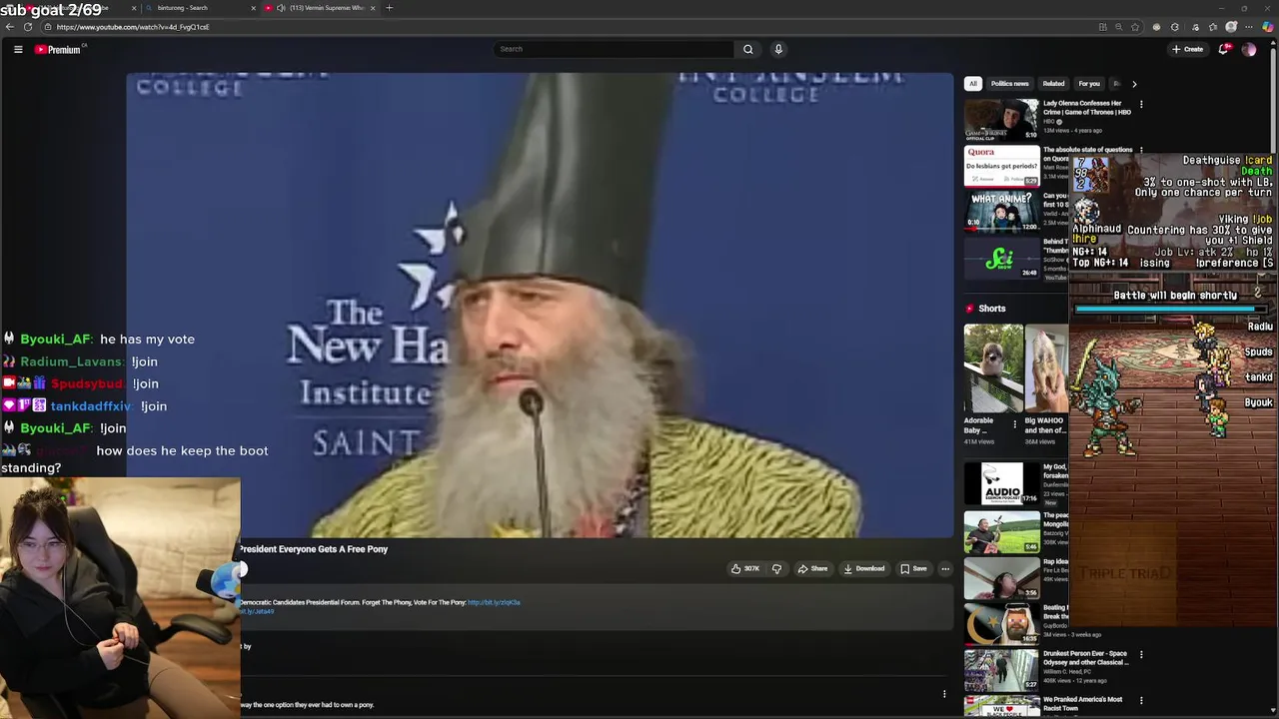The height and width of the screenshot is (719, 1279).
Task: Open 'Drunkest Person Ever' video title
Action: (1085, 658)
